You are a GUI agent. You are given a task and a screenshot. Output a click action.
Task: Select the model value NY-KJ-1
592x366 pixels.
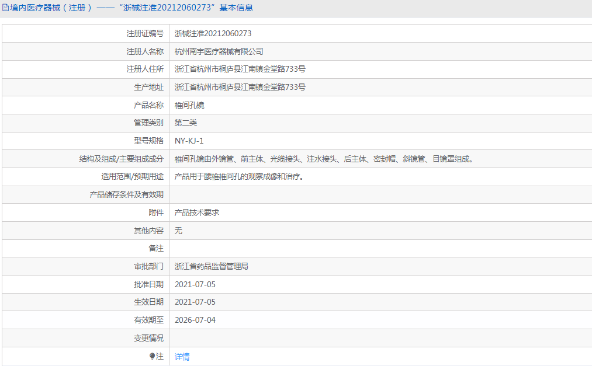point(189,141)
